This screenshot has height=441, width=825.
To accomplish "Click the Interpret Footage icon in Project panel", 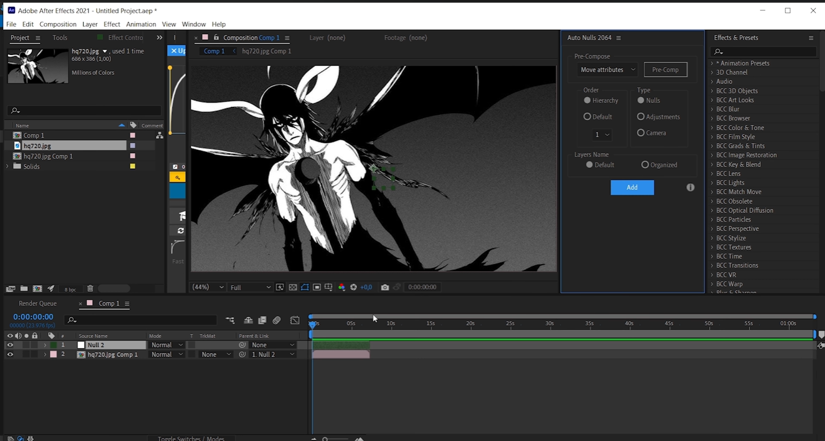I will coord(10,288).
